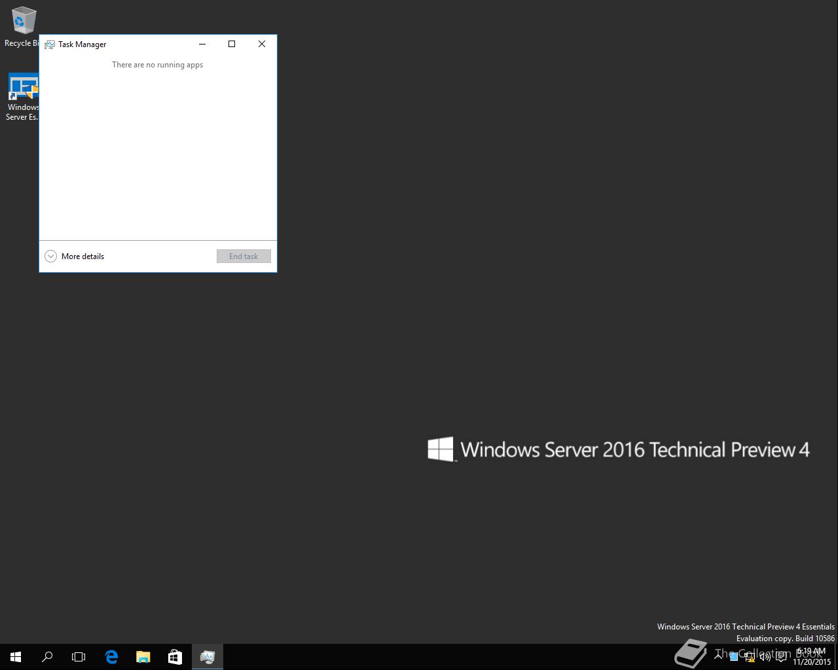The width and height of the screenshot is (838, 670).
Task: Select Task Manager taskbar button
Action: (x=208, y=657)
